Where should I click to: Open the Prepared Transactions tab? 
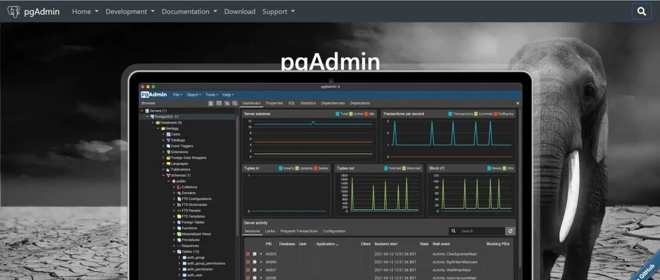299,231
